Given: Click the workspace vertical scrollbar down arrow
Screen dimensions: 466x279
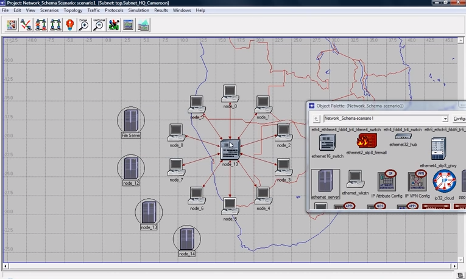Looking at the screenshot, I should pyautogui.click(x=461, y=260).
